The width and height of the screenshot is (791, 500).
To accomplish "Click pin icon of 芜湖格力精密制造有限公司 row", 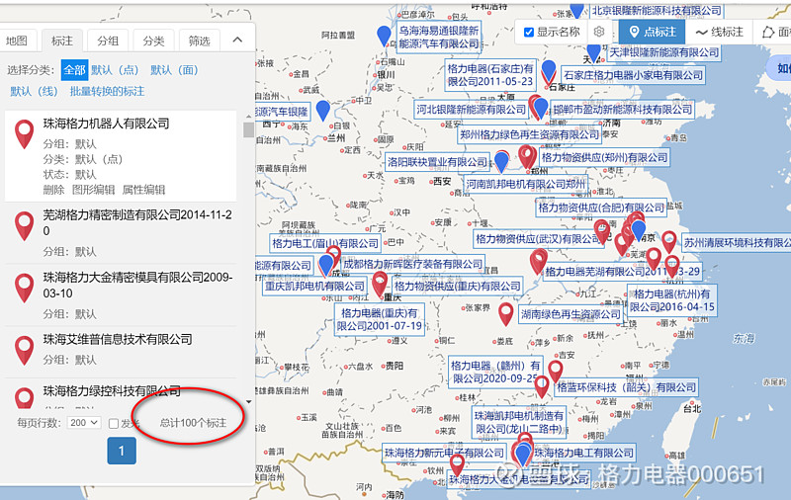I will (24, 226).
